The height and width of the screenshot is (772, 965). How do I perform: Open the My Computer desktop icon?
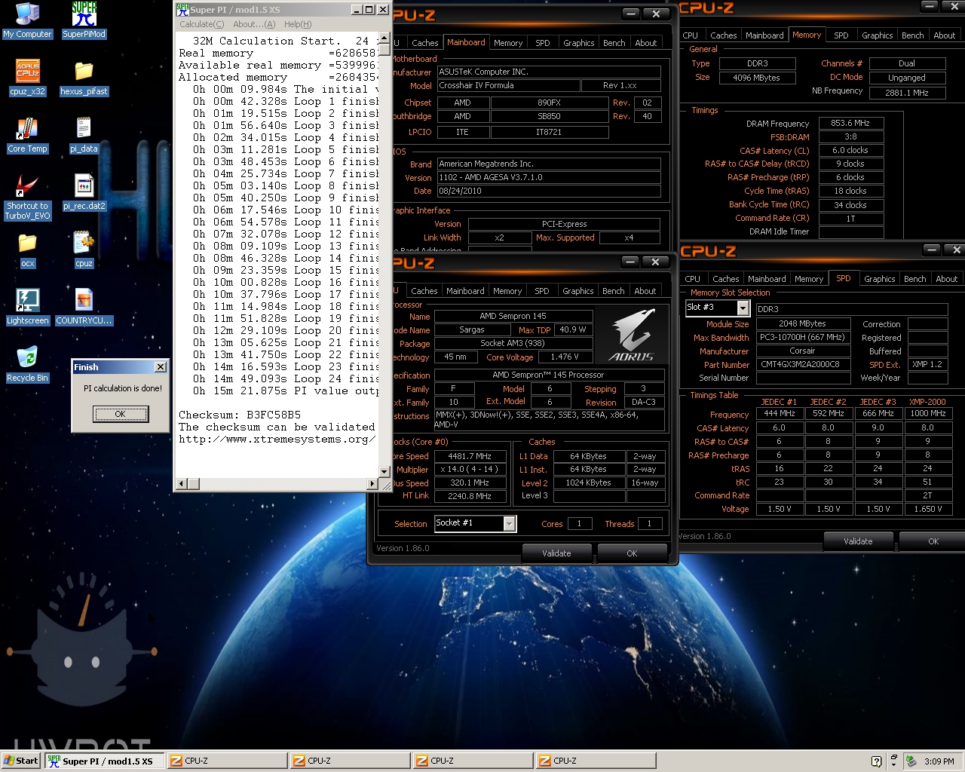(27, 20)
